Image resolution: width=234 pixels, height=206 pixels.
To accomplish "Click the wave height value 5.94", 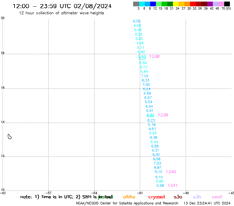I will tap(154, 142).
